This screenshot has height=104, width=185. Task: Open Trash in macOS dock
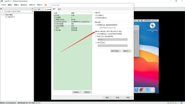[152, 90]
